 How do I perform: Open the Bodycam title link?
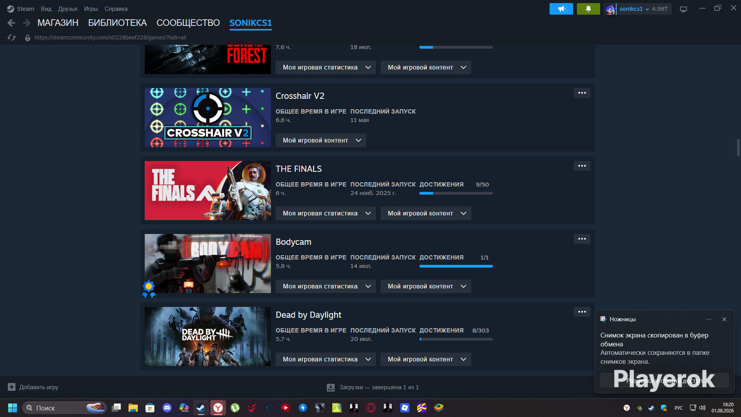click(x=293, y=242)
